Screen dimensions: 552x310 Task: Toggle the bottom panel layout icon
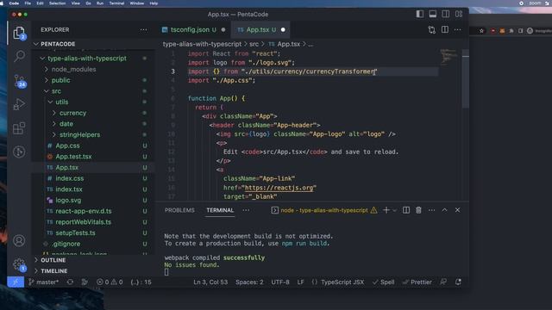coord(433,14)
